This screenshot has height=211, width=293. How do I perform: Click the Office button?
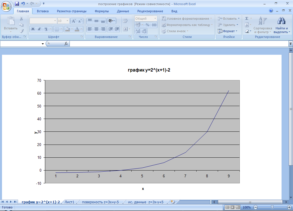(6, 6)
